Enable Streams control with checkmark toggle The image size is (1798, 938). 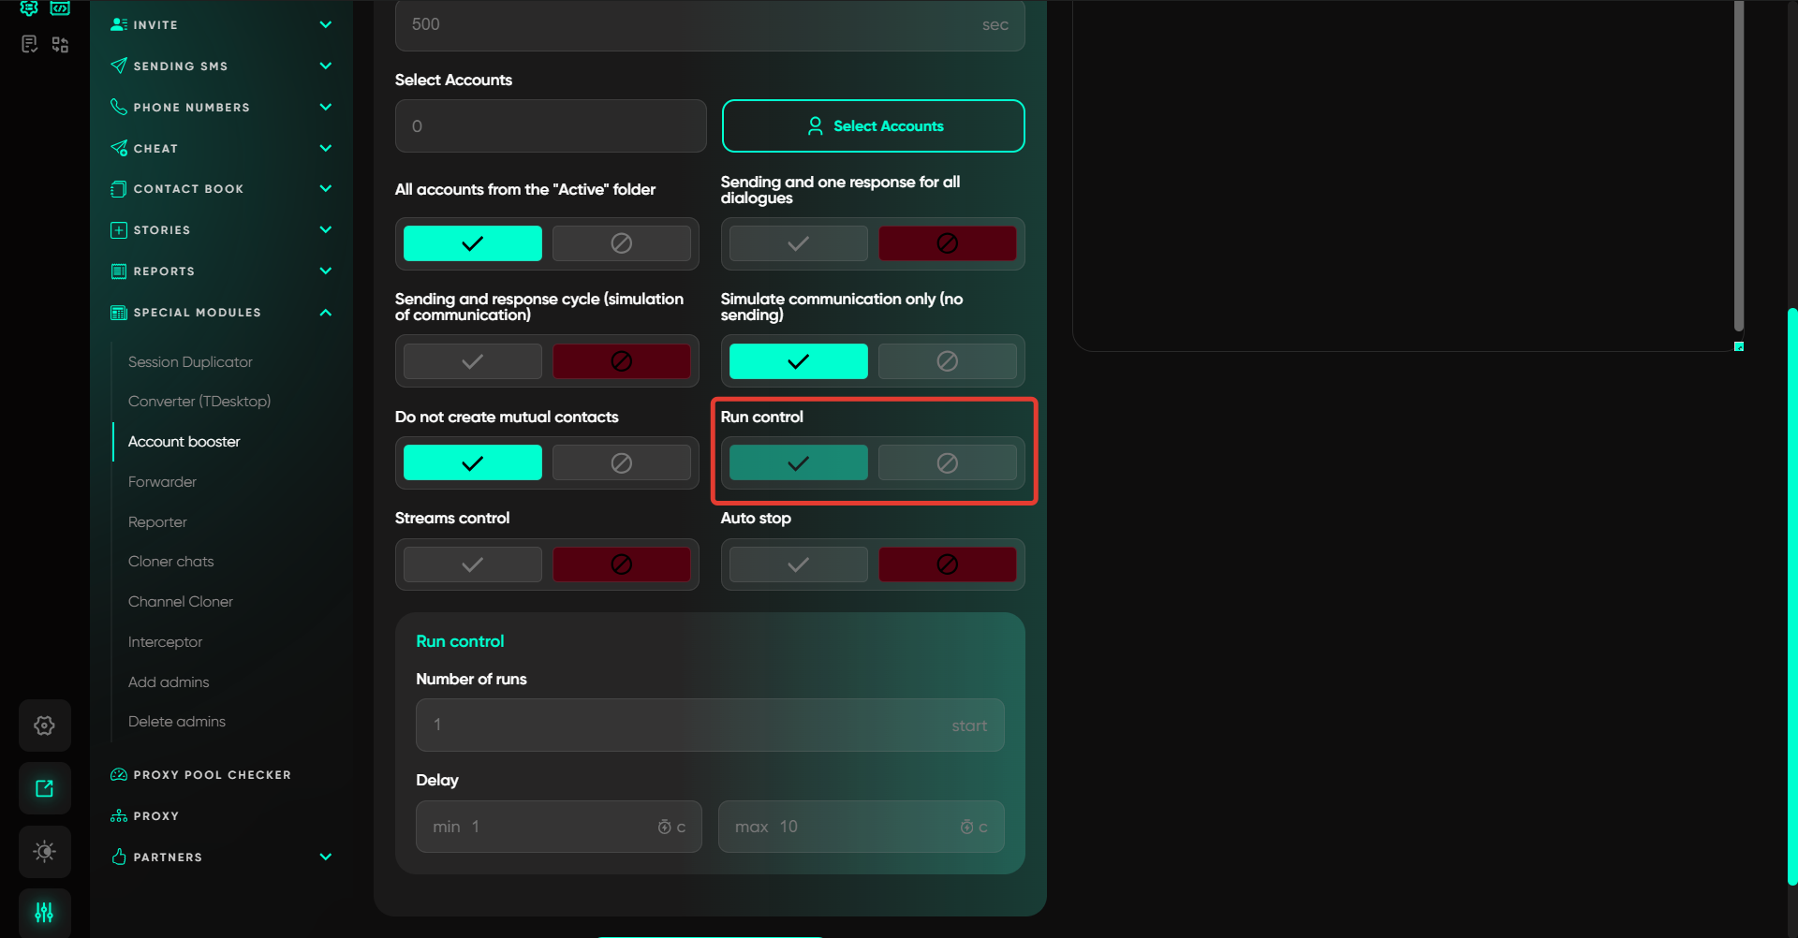[472, 564]
